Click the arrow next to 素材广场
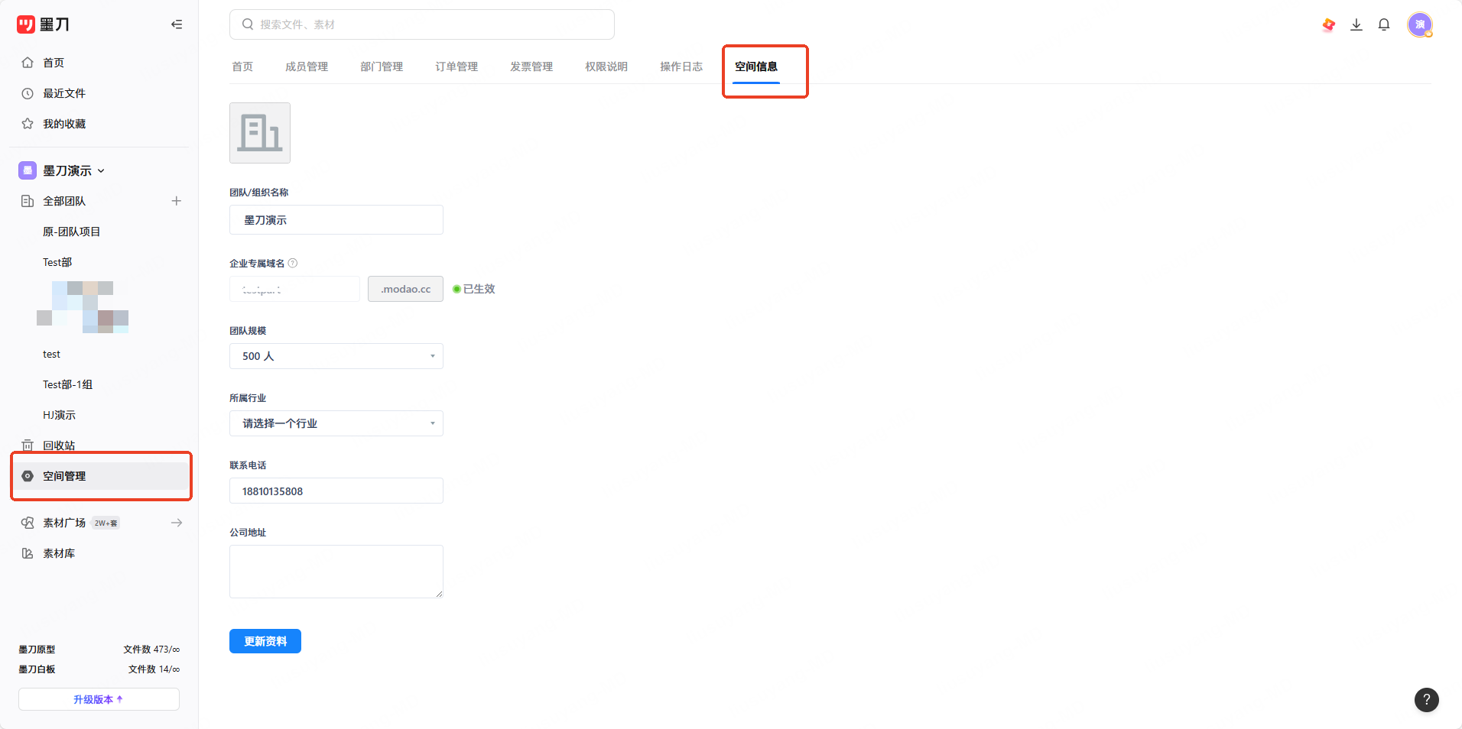The height and width of the screenshot is (729, 1462). (x=177, y=523)
